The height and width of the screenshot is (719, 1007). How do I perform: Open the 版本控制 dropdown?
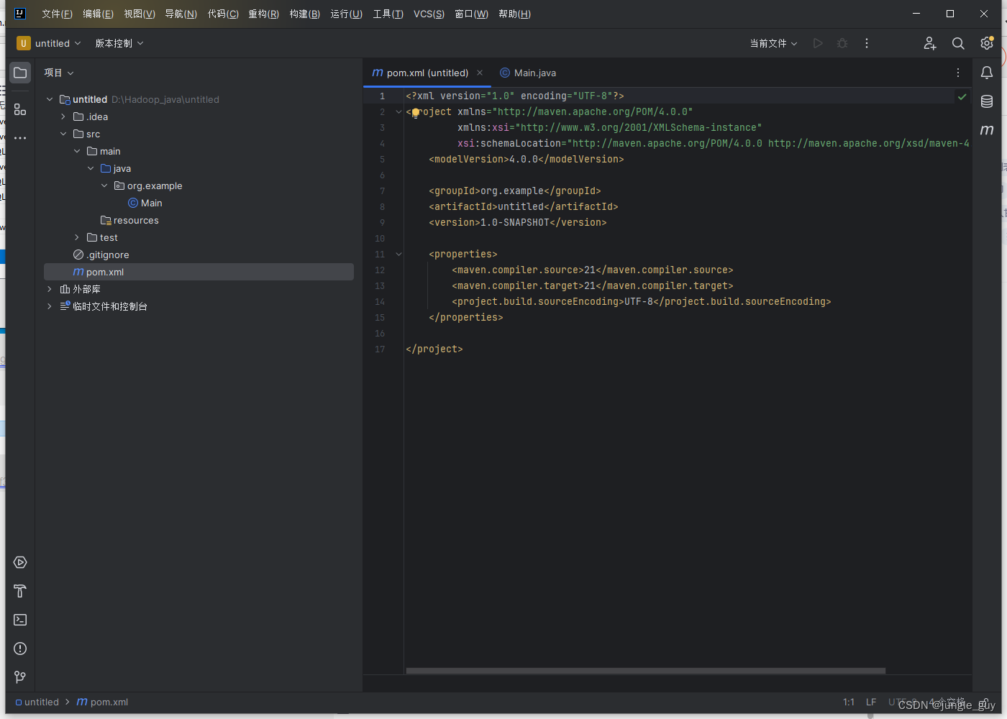pyautogui.click(x=119, y=43)
